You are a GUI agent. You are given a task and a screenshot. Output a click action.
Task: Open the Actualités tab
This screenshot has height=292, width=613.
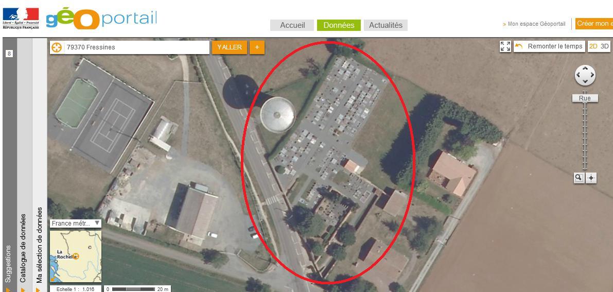point(386,25)
